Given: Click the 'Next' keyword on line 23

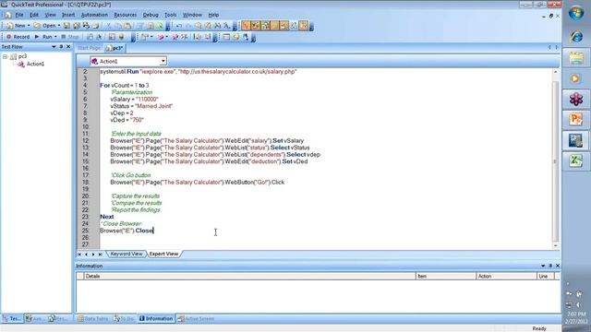Looking at the screenshot, I should pos(107,217).
